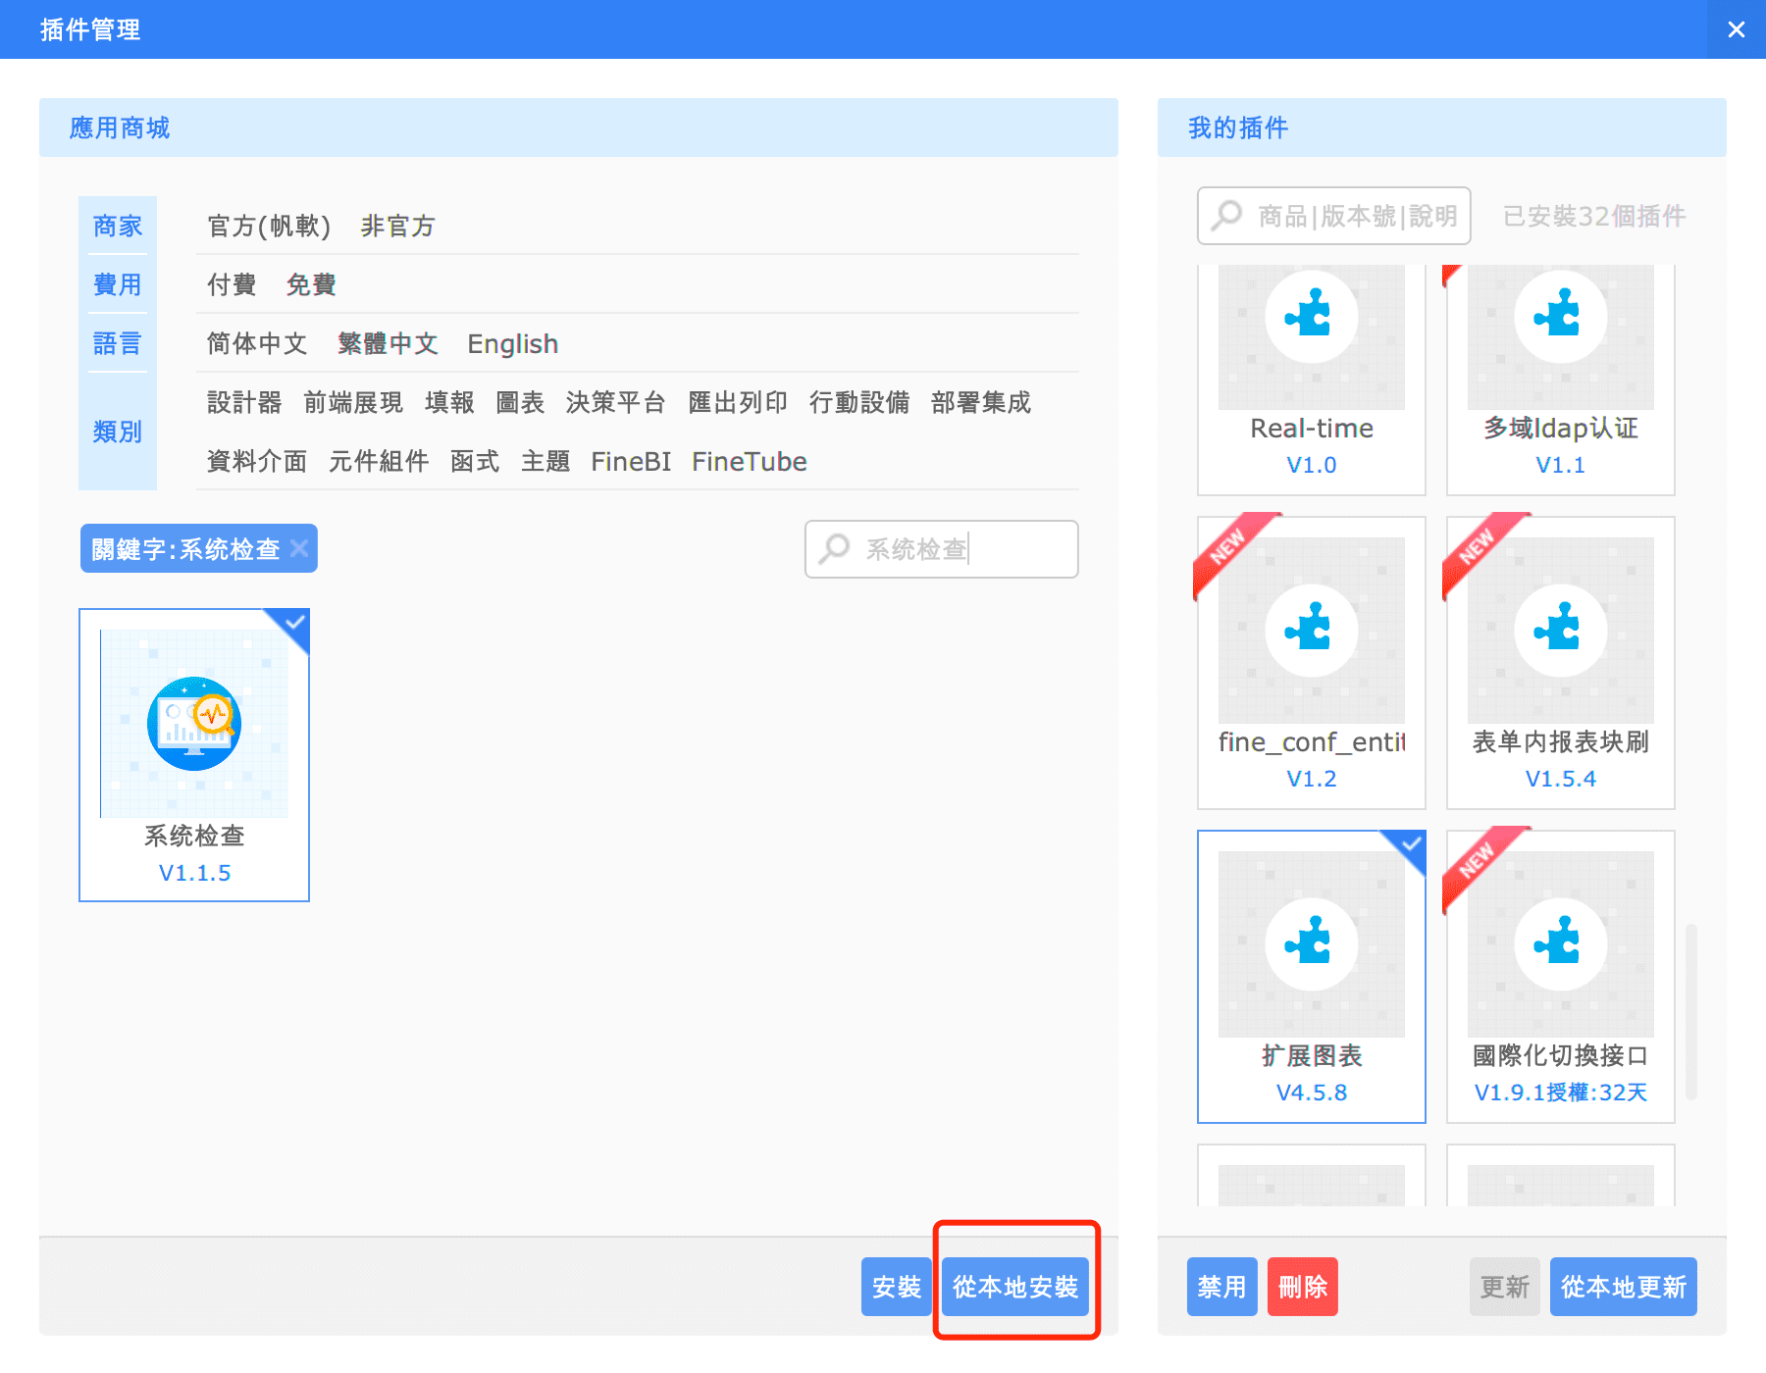Click the 禁用 button

tap(1222, 1287)
